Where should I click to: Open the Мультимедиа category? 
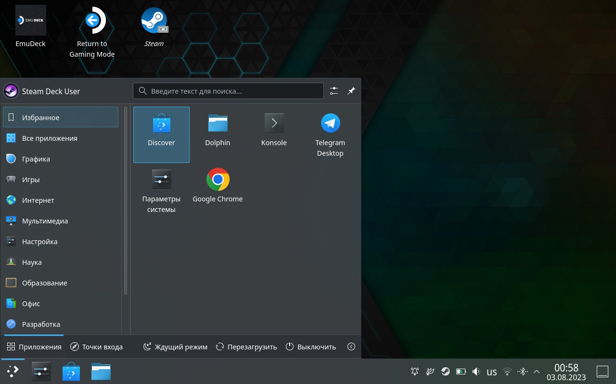(x=61, y=221)
